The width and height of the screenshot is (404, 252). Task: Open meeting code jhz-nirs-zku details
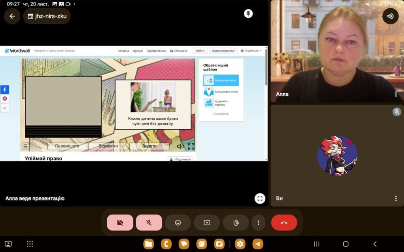(47, 16)
